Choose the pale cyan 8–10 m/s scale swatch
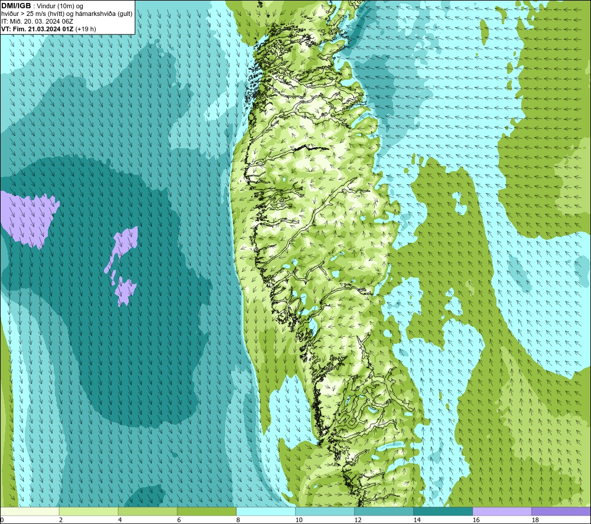 [x=266, y=511]
